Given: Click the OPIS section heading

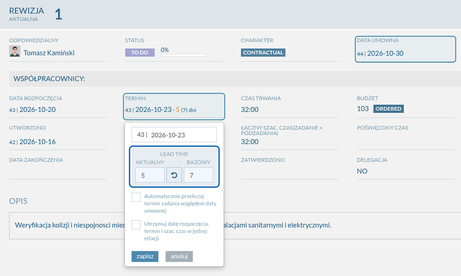Looking at the screenshot, I should [x=18, y=201].
